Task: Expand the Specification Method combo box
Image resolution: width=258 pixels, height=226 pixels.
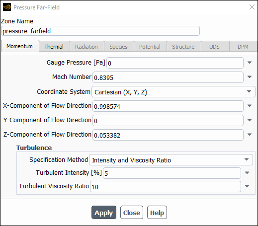Action: [x=171, y=160]
